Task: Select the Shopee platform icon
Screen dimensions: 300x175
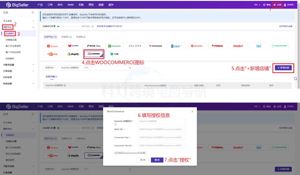Action: click(52, 46)
